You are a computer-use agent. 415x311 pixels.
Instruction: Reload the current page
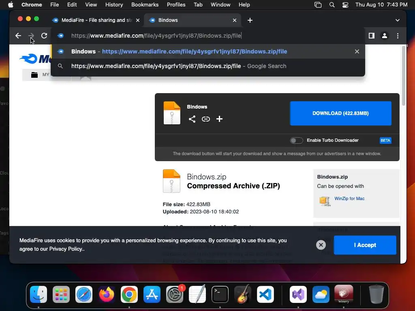(x=44, y=36)
